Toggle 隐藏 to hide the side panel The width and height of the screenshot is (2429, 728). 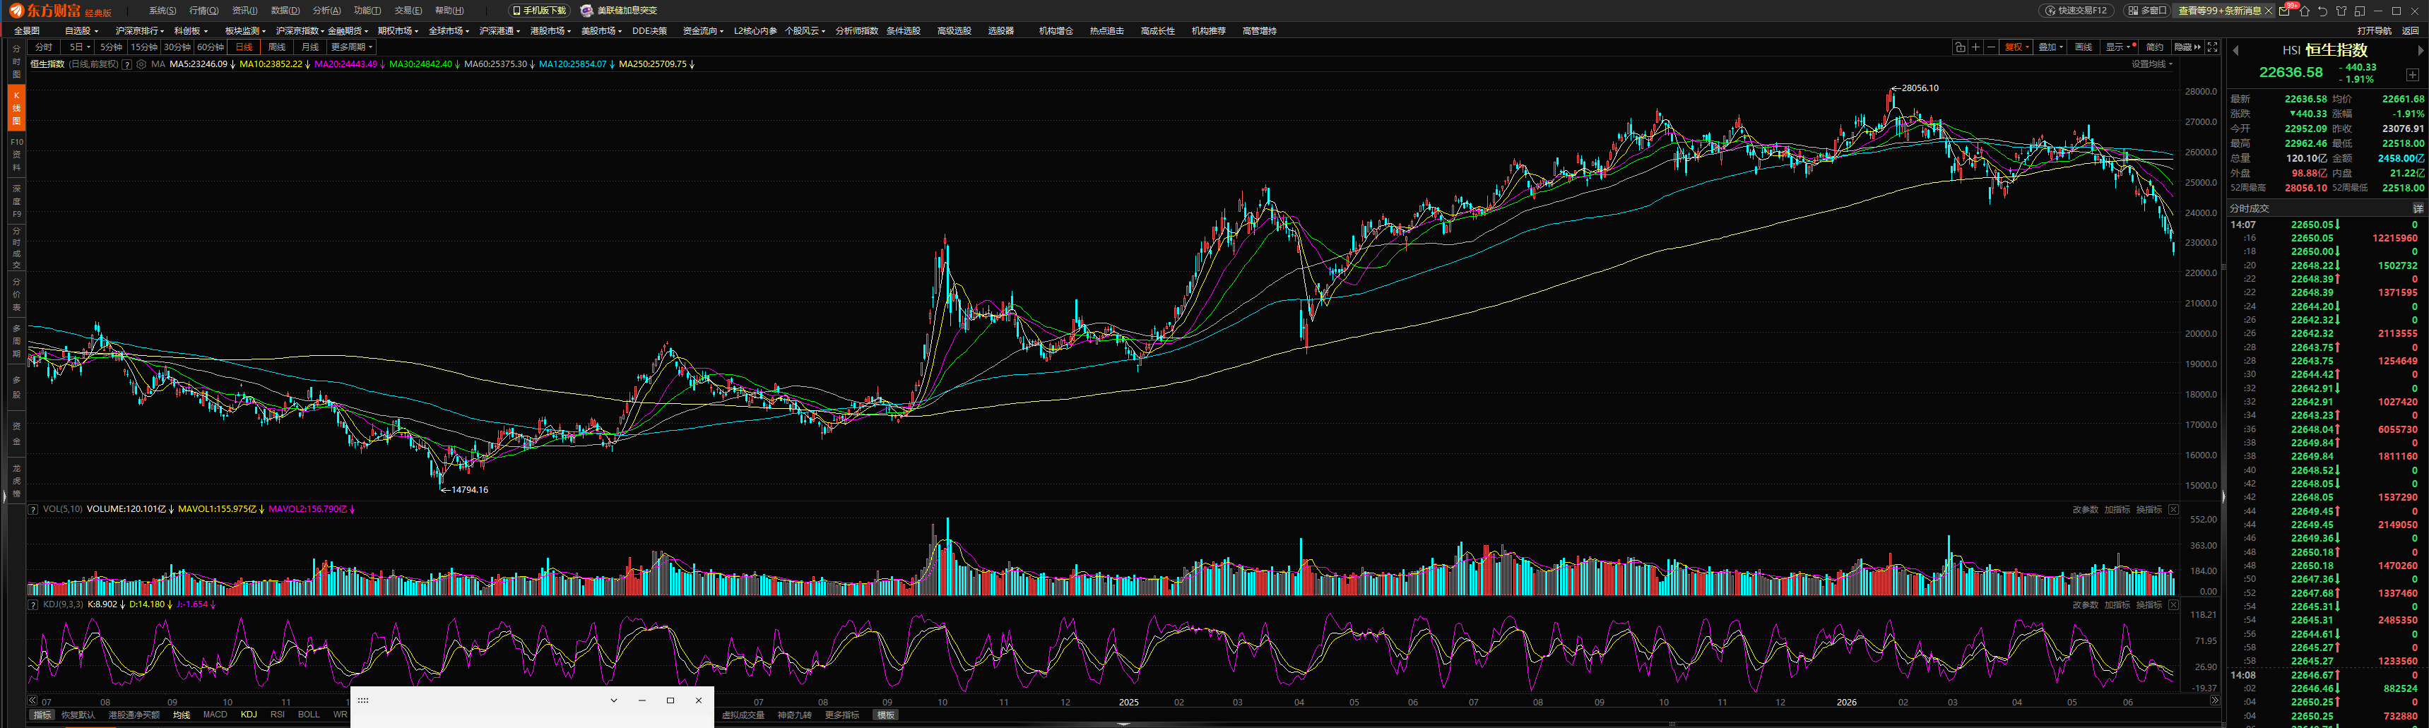click(x=2187, y=47)
